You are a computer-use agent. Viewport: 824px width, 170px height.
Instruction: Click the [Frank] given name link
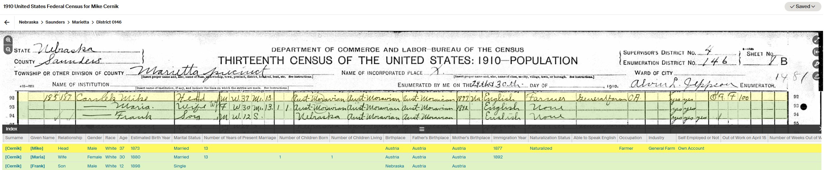coord(37,166)
